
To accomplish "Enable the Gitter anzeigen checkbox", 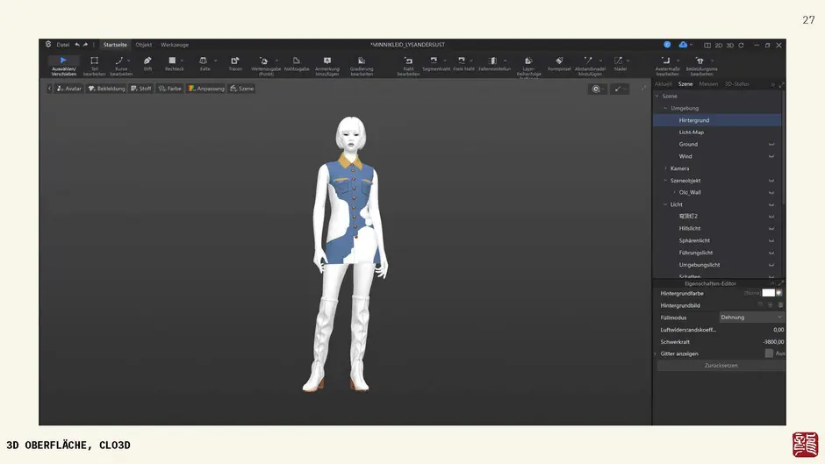I will click(769, 353).
